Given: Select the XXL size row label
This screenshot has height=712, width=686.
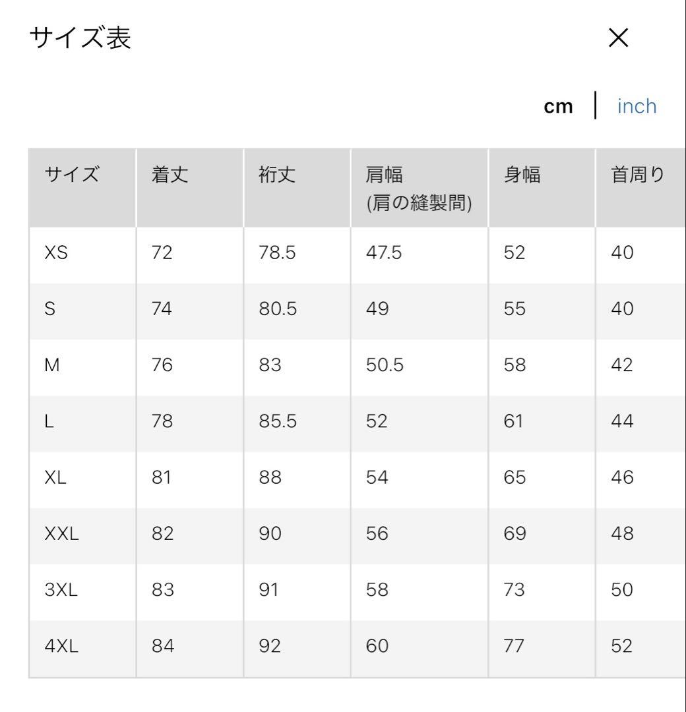Looking at the screenshot, I should pyautogui.click(x=62, y=533).
